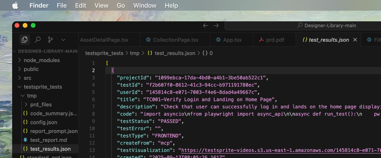Click the "FRONTEND" testType value
Screen dimensions: 381x158
click(166, 136)
